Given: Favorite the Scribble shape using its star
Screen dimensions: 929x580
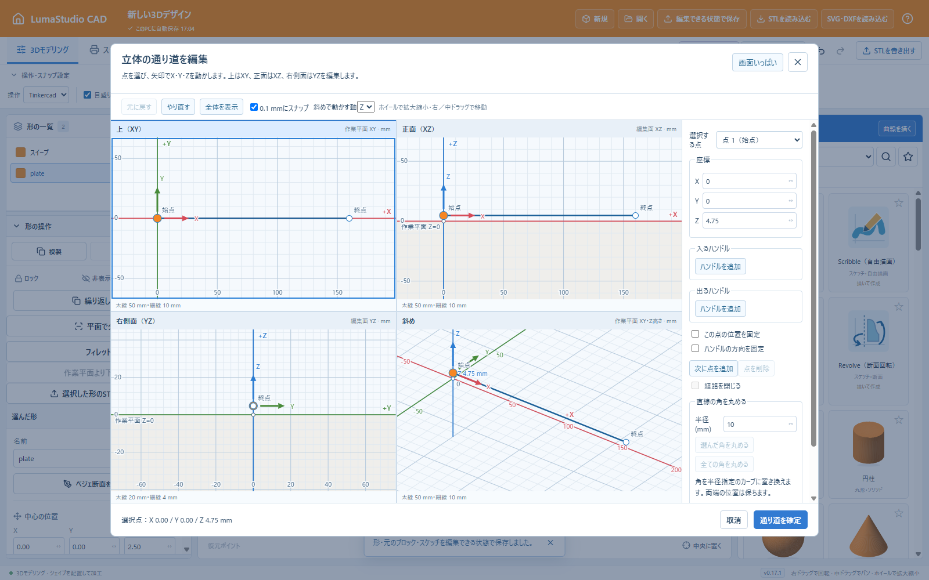Looking at the screenshot, I should (899, 203).
